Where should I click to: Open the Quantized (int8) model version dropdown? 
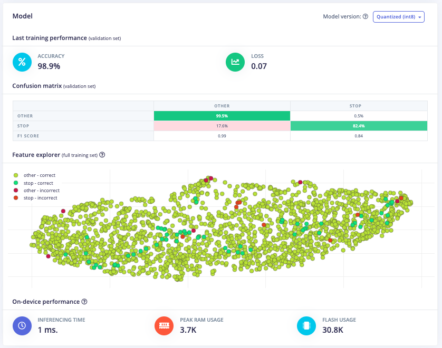pyautogui.click(x=399, y=17)
